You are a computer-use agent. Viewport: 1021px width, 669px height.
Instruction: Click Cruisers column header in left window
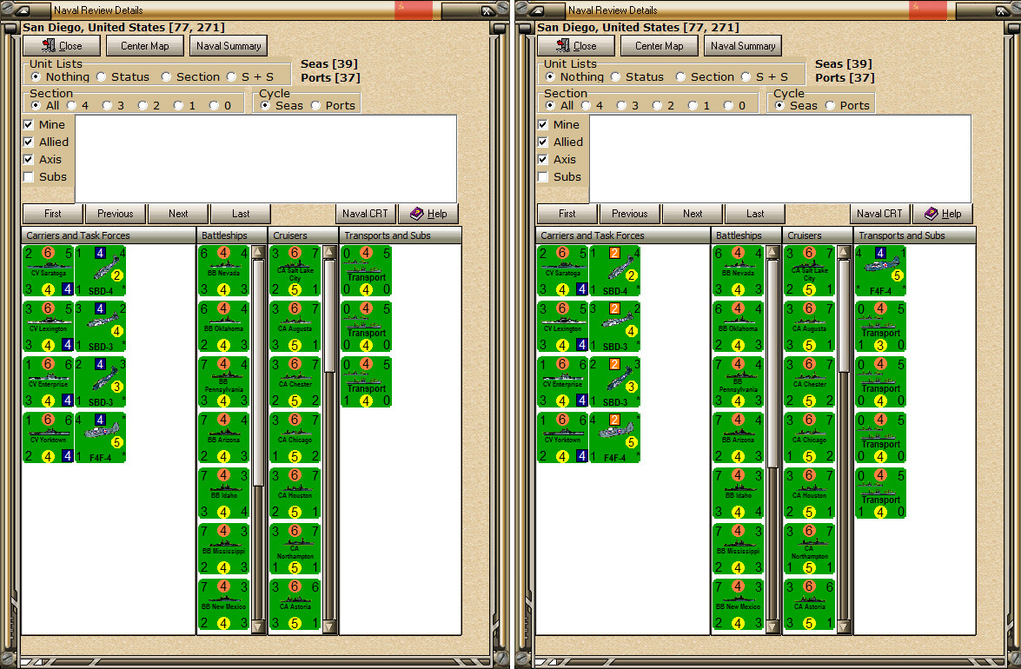coord(302,235)
